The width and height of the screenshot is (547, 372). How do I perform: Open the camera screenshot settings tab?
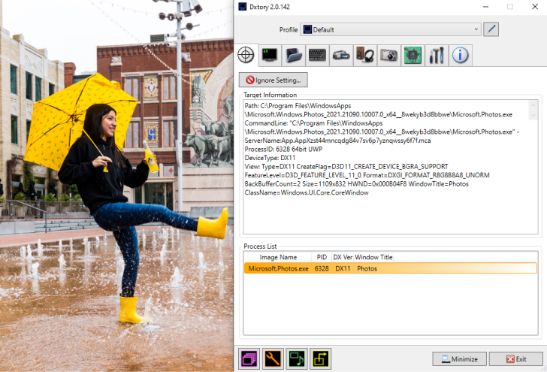point(388,55)
